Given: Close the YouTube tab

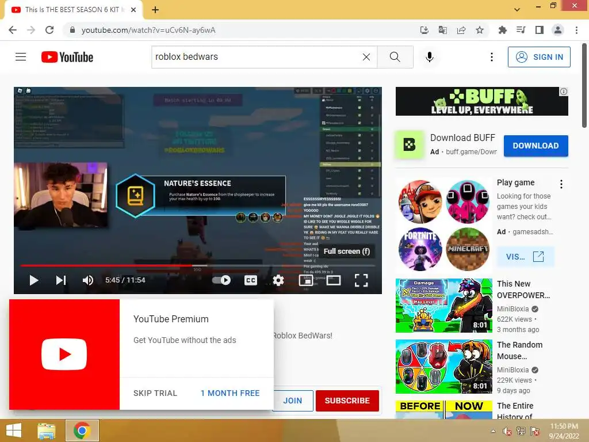Looking at the screenshot, I should pyautogui.click(x=133, y=10).
